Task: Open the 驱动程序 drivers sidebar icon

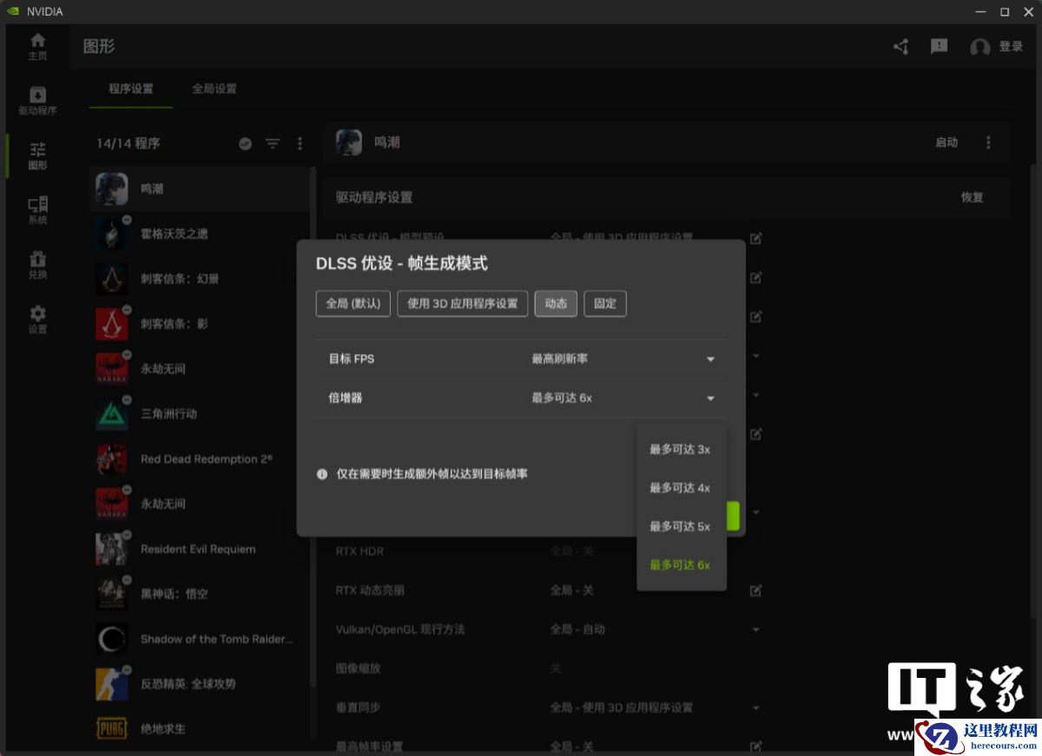Action: tap(37, 101)
